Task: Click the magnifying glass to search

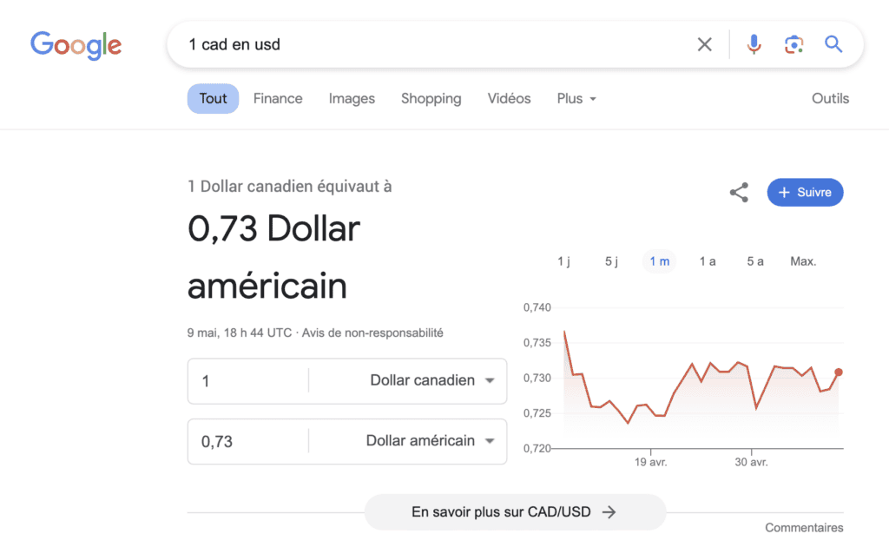Action: point(833,43)
